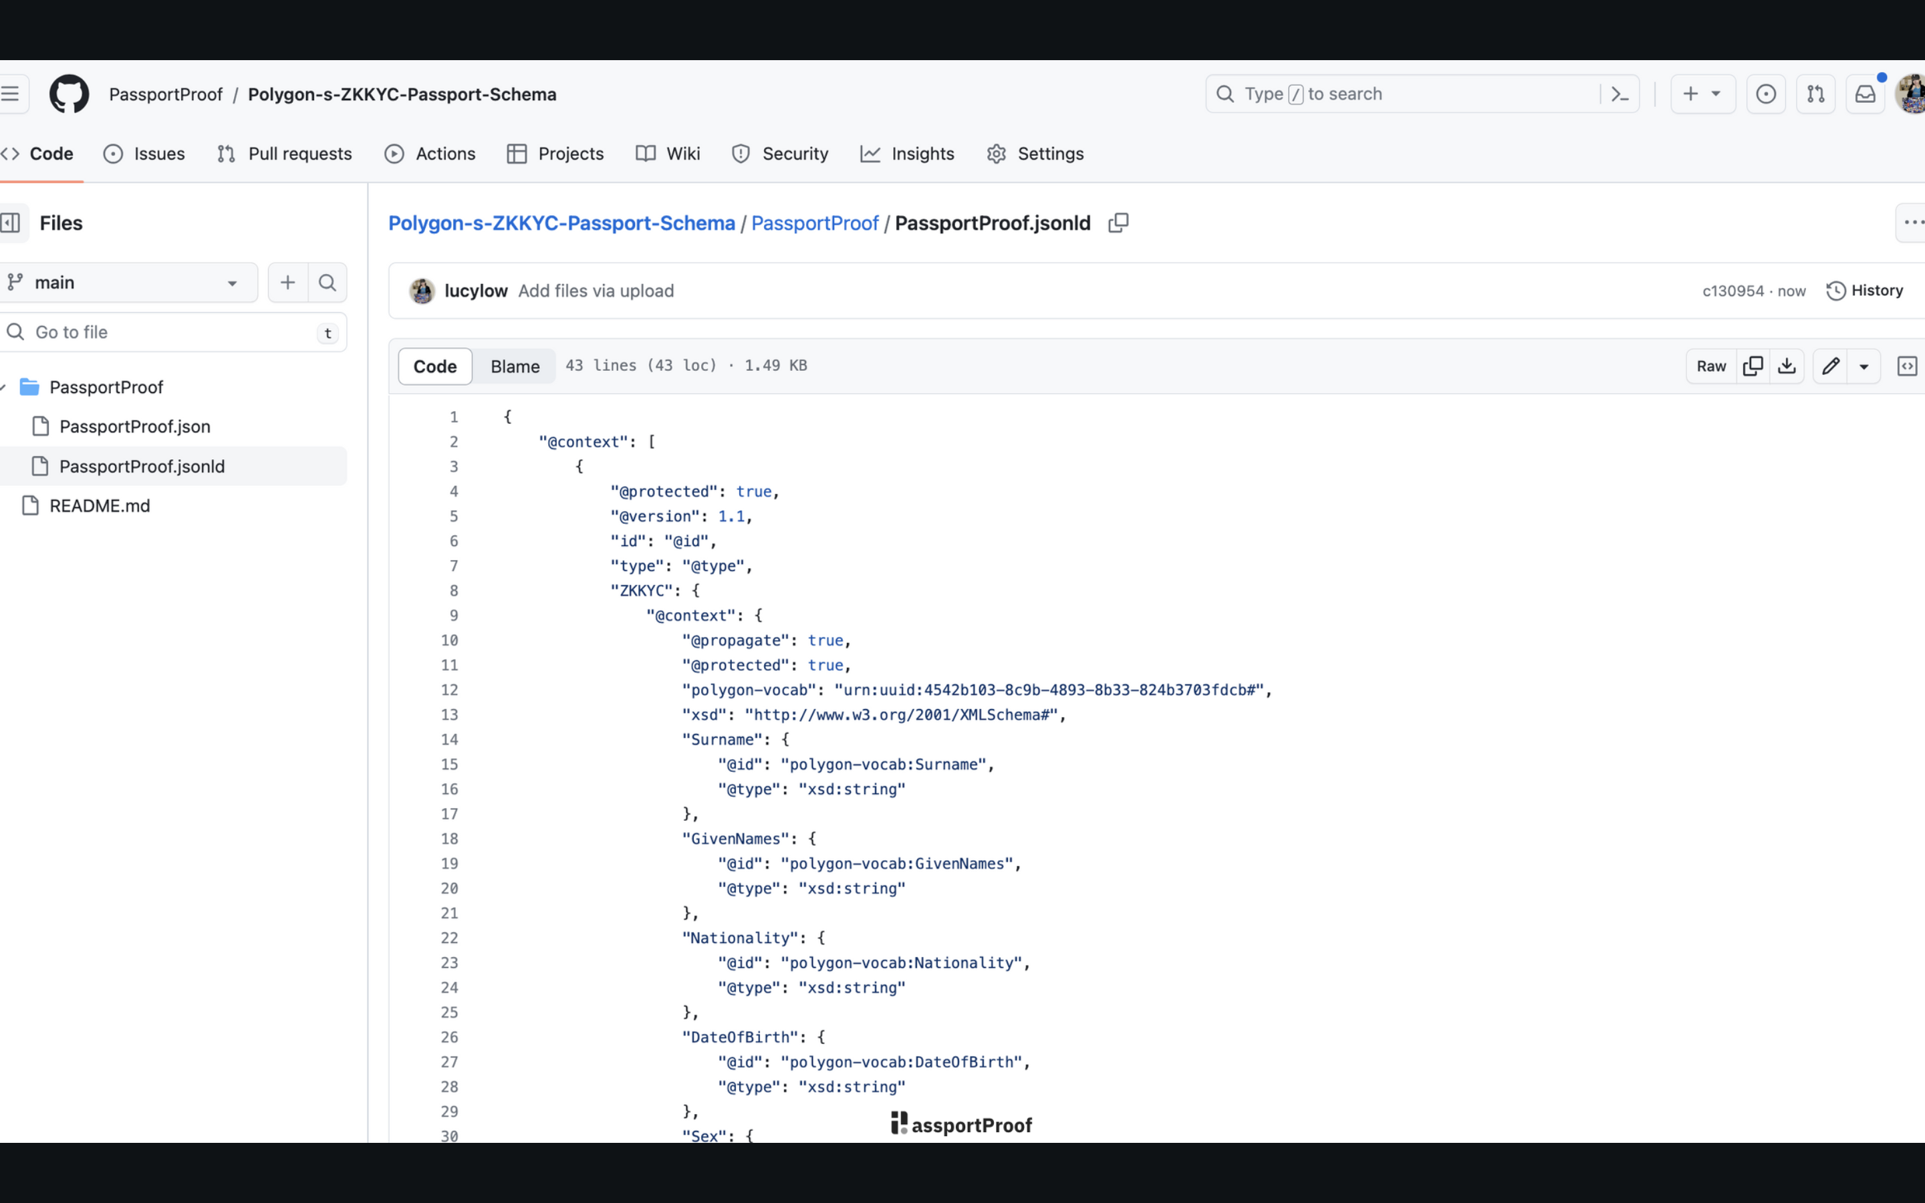Open the create new plus dropdown

[1702, 94]
